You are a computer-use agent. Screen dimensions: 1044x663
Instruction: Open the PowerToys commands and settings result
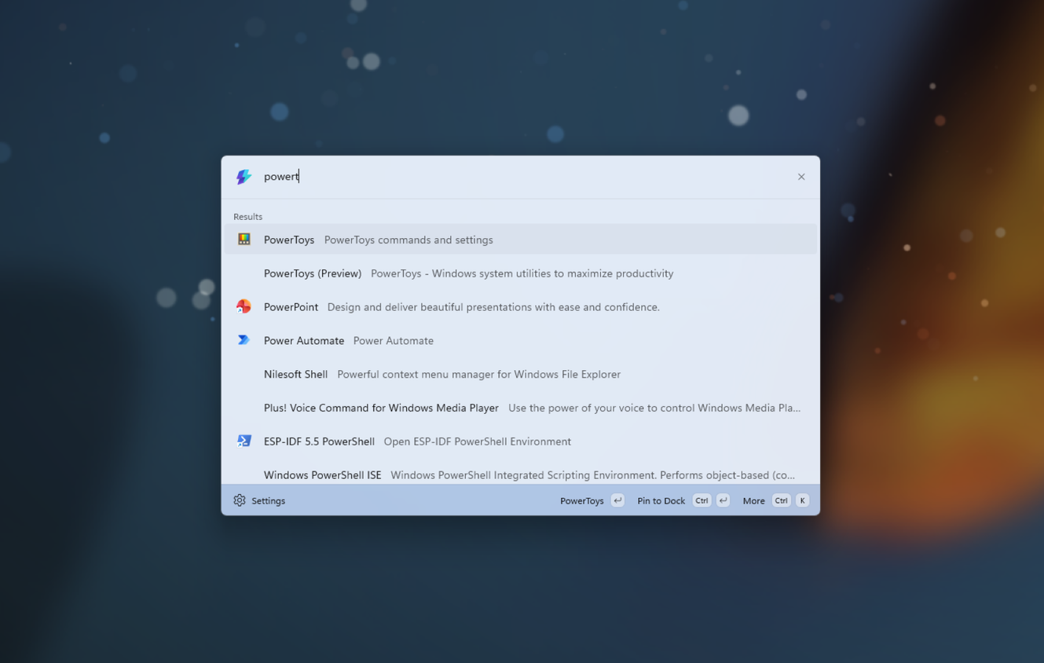521,240
